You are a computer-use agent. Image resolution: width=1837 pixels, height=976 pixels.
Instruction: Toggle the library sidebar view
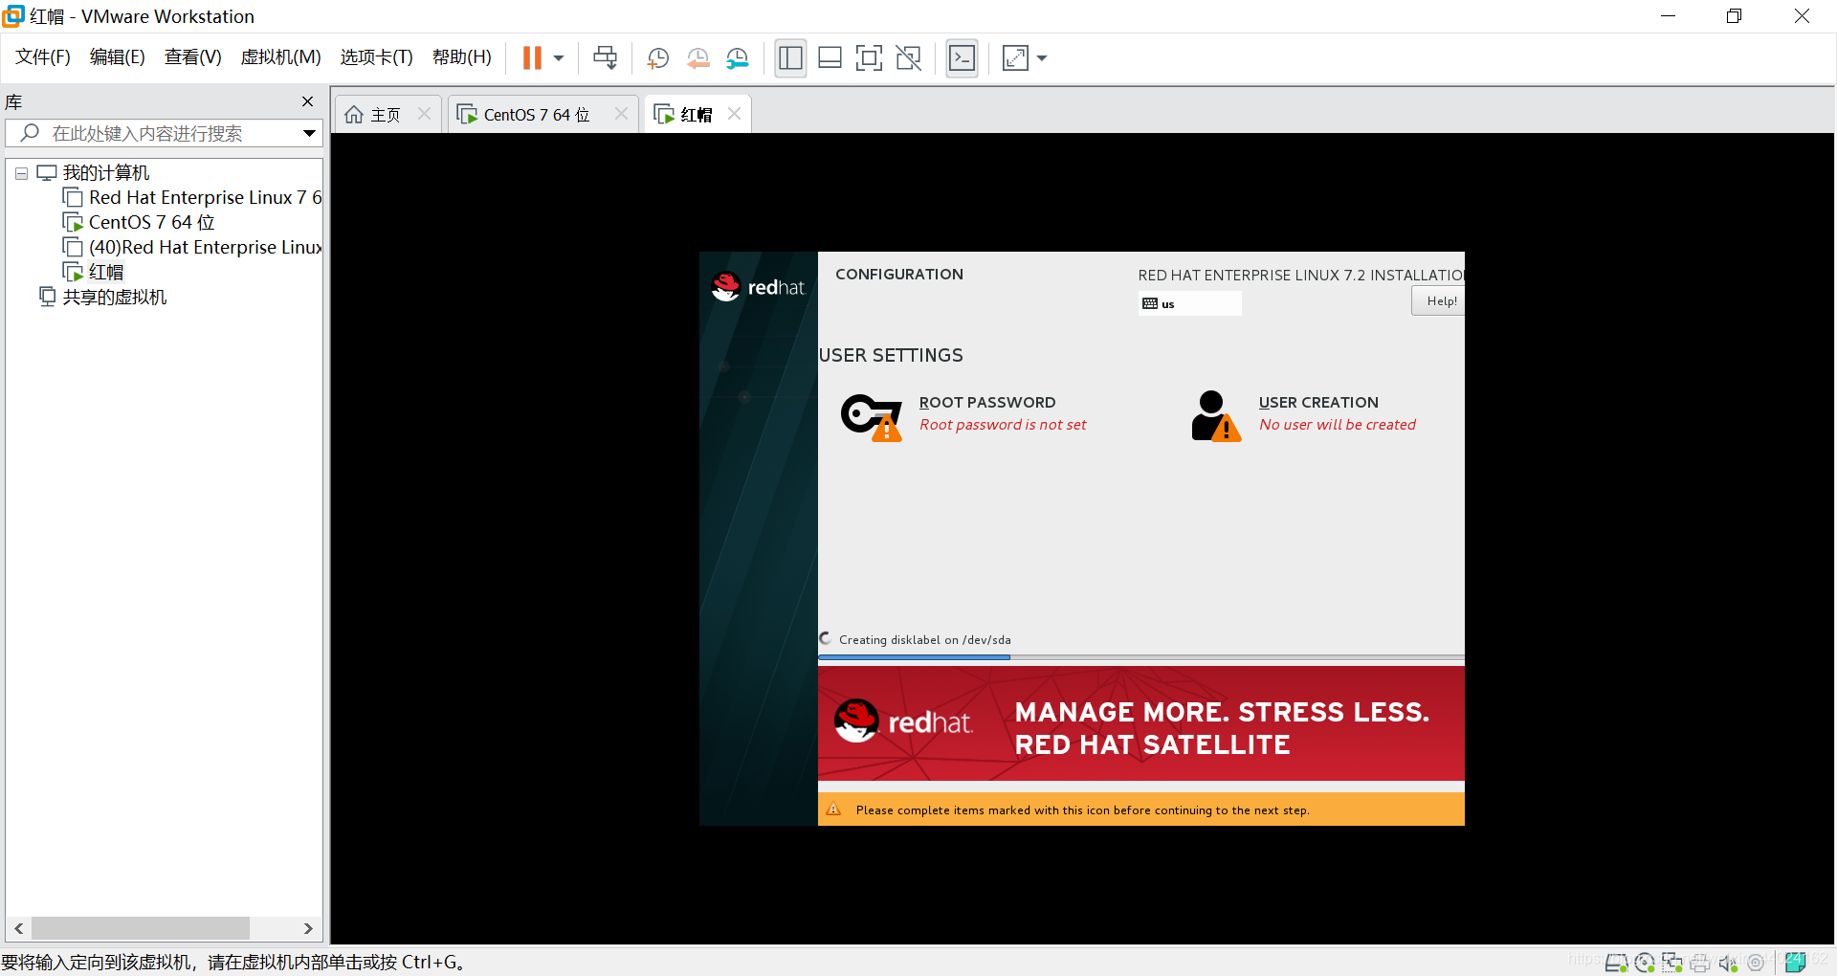pyautogui.click(x=790, y=58)
